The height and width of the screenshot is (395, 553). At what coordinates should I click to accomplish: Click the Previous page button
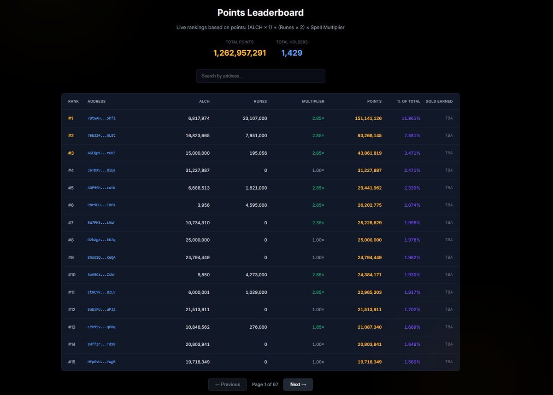(228, 384)
